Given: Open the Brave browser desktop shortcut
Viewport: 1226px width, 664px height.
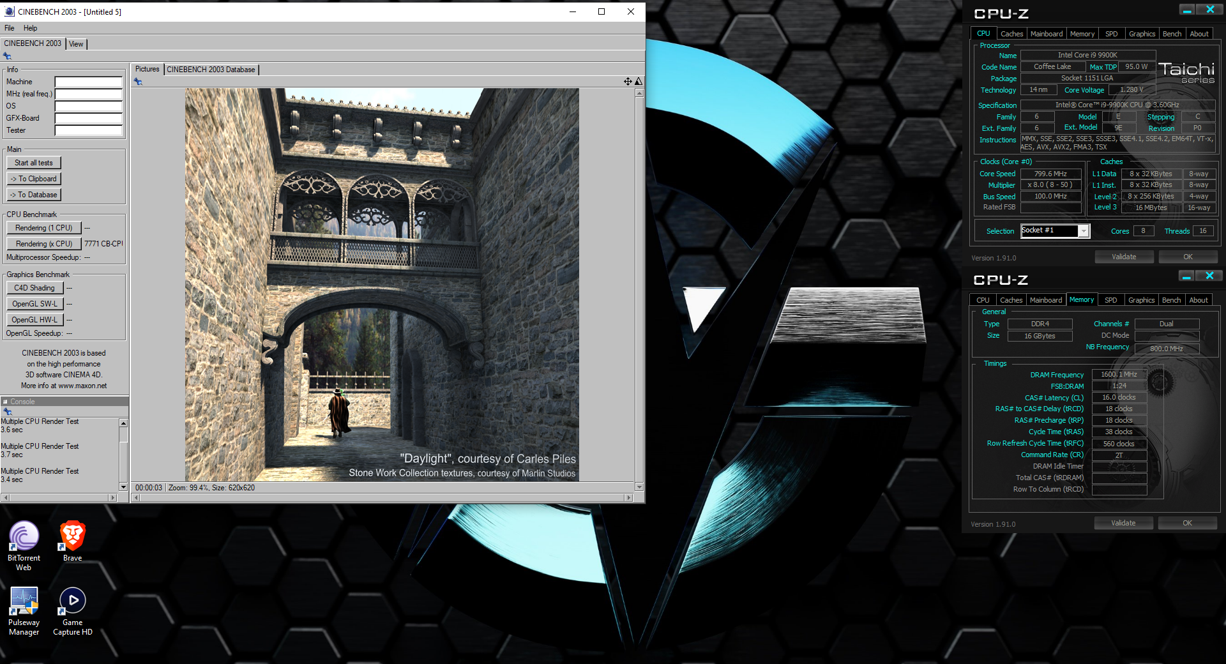Looking at the screenshot, I should click(x=72, y=541).
